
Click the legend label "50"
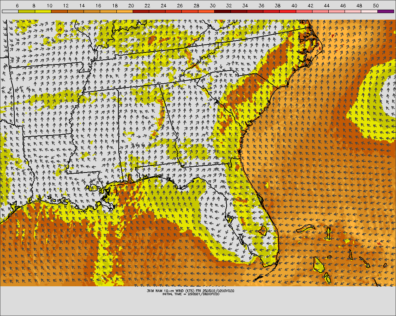coord(376,5)
